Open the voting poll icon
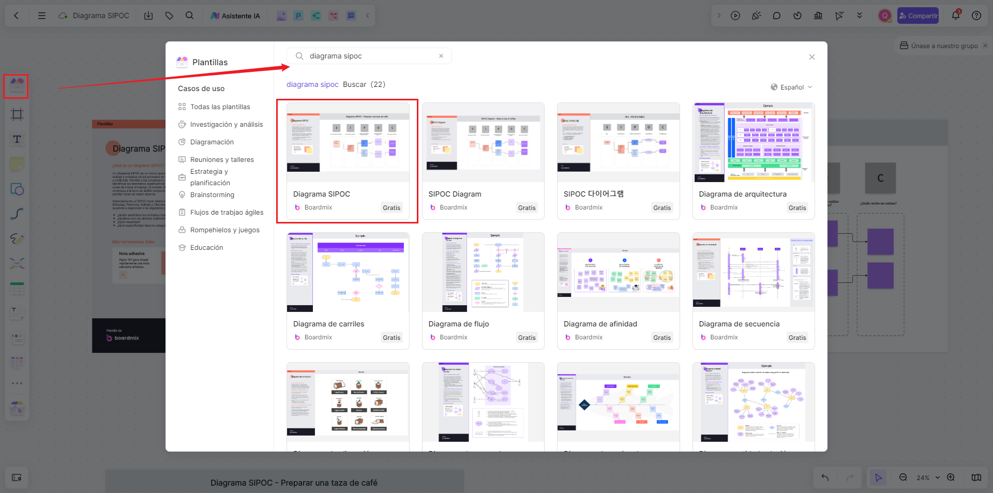993x493 pixels. pos(818,16)
